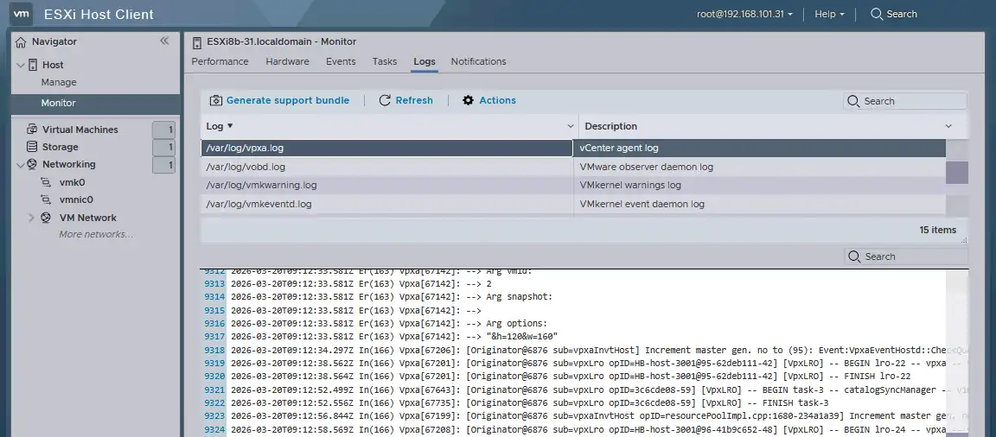Click the Description column header
The width and height of the screenshot is (996, 437).
[610, 126]
